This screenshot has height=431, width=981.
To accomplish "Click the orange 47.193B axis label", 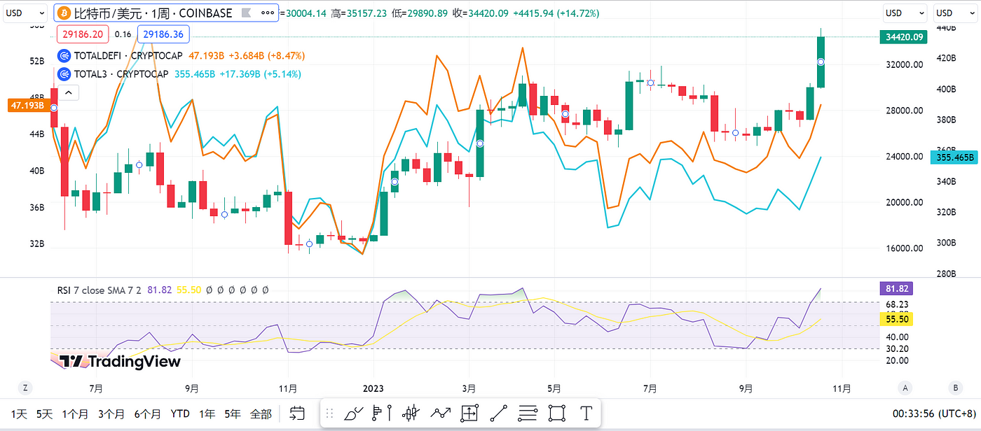I will click(x=27, y=106).
